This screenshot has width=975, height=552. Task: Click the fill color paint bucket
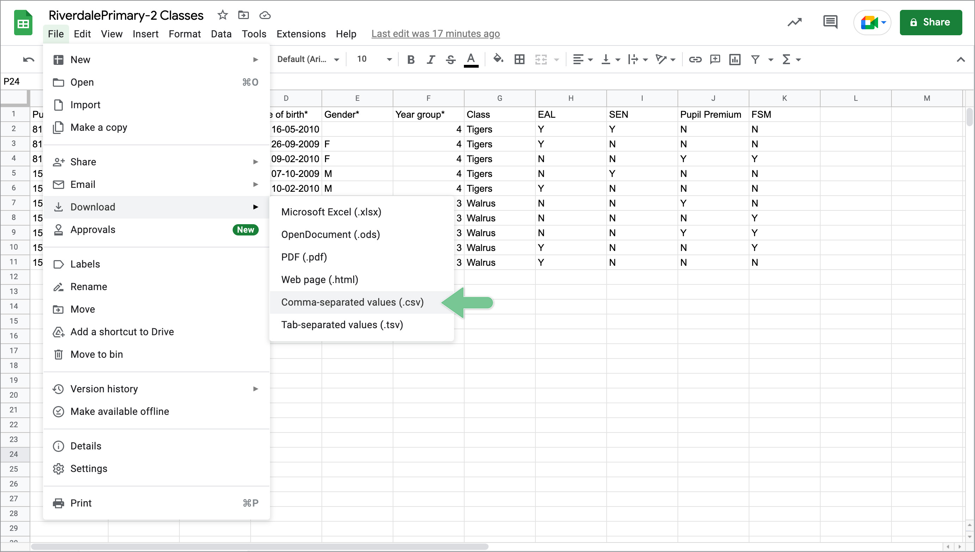(x=498, y=59)
